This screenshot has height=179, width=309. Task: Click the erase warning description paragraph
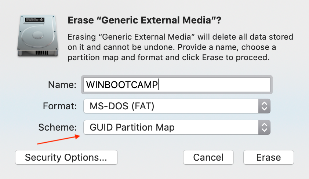click(x=180, y=47)
